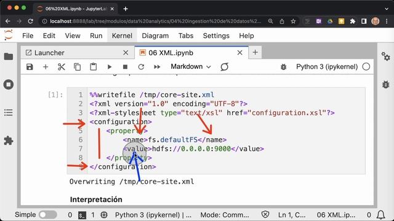Click the trusted notebook shield icon
This screenshot has height=221, width=394.
click(265, 214)
